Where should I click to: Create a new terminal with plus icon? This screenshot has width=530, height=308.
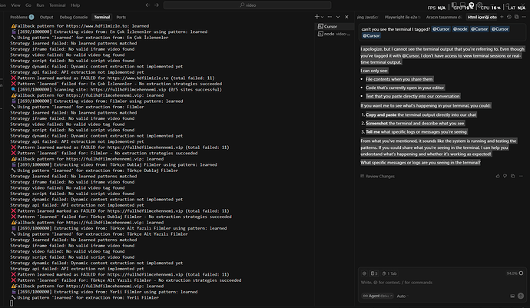pyautogui.click(x=316, y=17)
